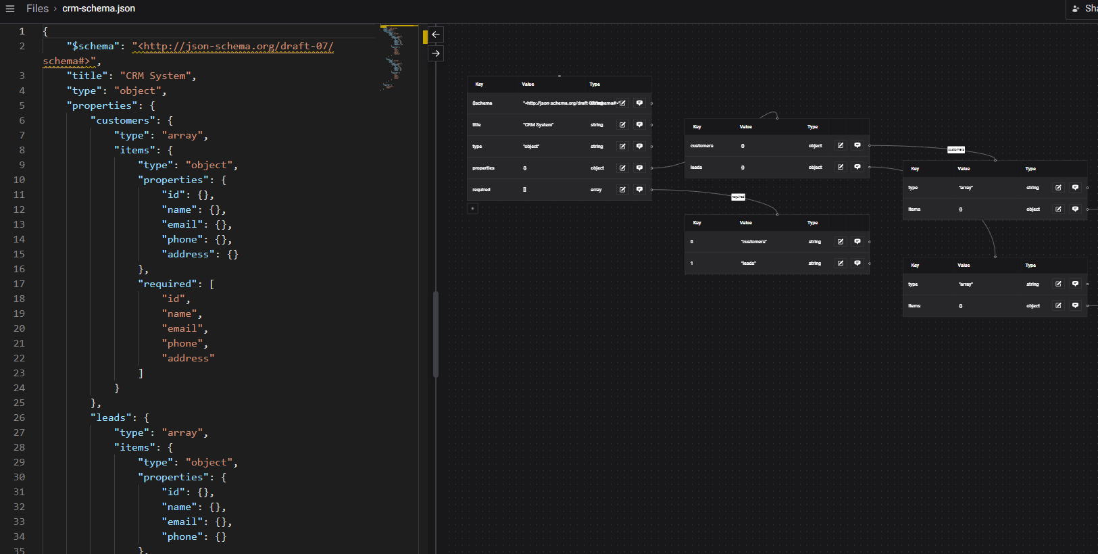Comment on the $schema row
Viewport: 1098px width, 554px height.
coord(639,103)
